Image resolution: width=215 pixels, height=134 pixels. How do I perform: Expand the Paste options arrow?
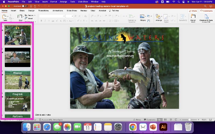click(x=8, y=16)
